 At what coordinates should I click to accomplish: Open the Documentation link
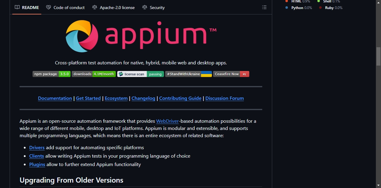click(55, 98)
